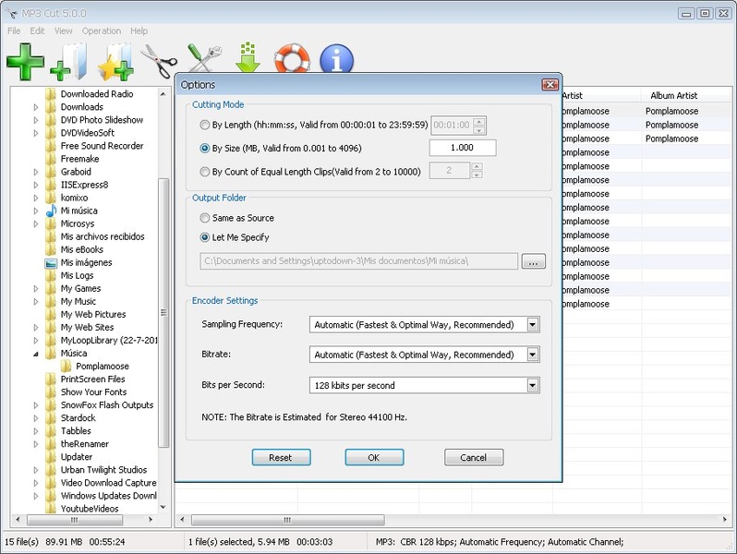
Task: Choose Let Me Specify output folder
Action: coord(204,237)
